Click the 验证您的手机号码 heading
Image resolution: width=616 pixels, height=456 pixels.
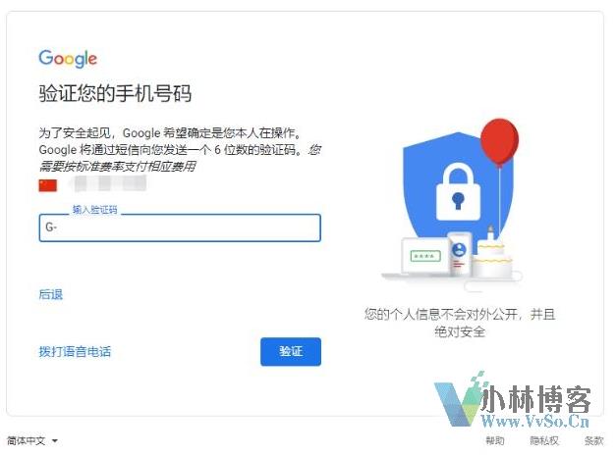(x=115, y=93)
